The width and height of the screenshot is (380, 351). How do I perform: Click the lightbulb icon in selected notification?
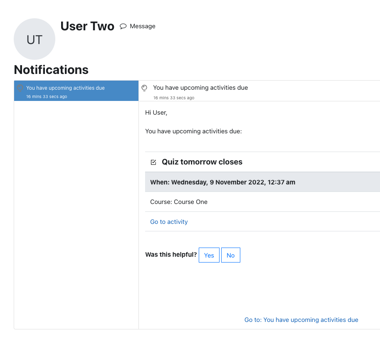[x=20, y=88]
